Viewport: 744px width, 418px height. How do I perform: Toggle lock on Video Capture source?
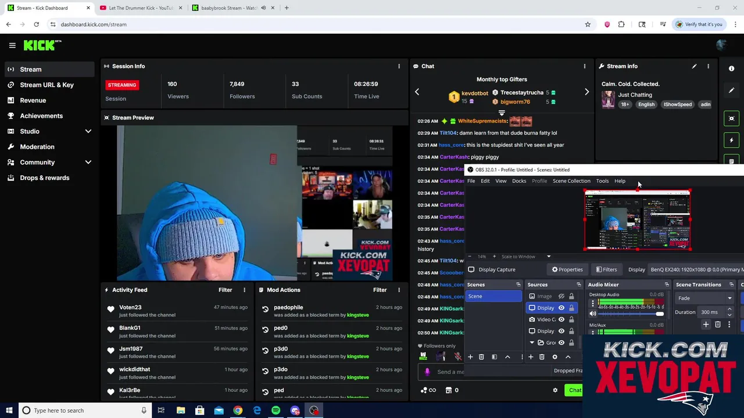pos(571,319)
